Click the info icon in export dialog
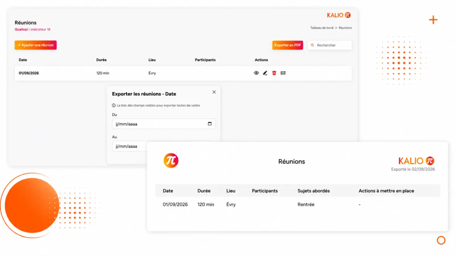This screenshot has height=257, width=457. click(x=114, y=105)
